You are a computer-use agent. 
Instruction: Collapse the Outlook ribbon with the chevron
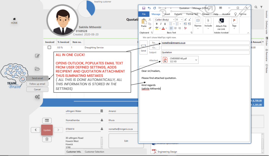(x=248, y=33)
